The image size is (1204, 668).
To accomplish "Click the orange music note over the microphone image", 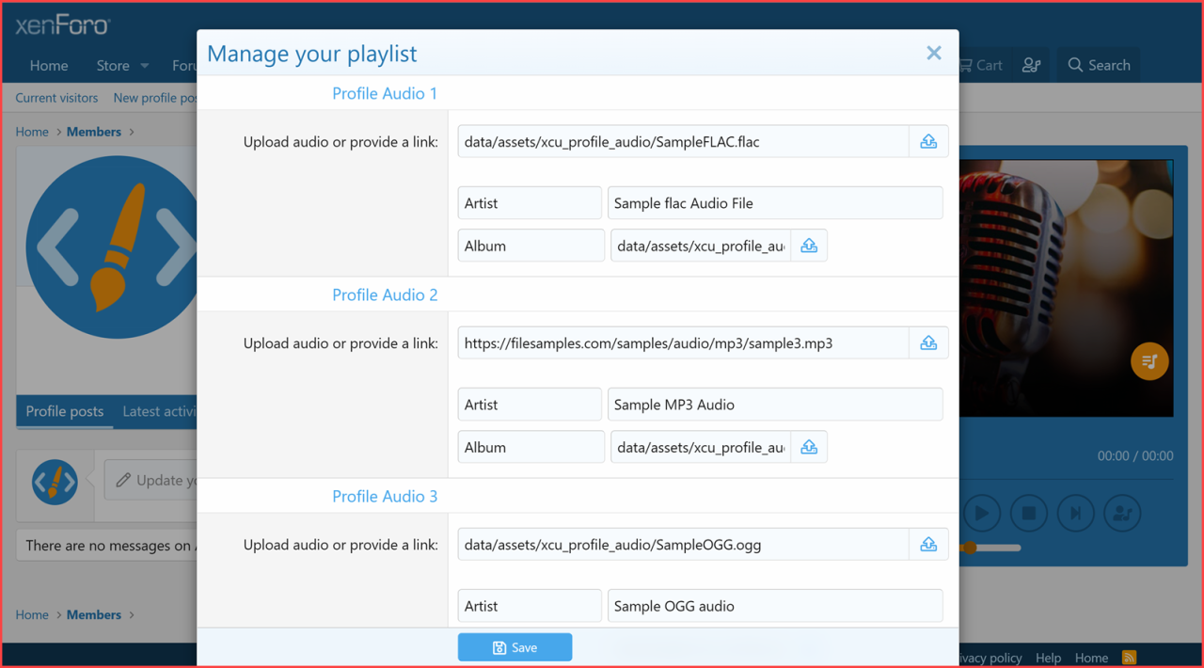I will click(1149, 361).
